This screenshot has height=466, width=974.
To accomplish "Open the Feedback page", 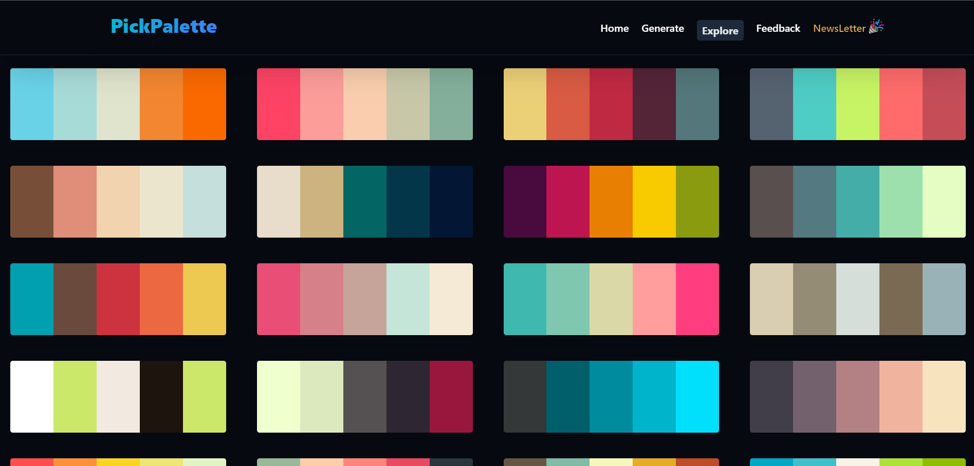I will pyautogui.click(x=778, y=28).
